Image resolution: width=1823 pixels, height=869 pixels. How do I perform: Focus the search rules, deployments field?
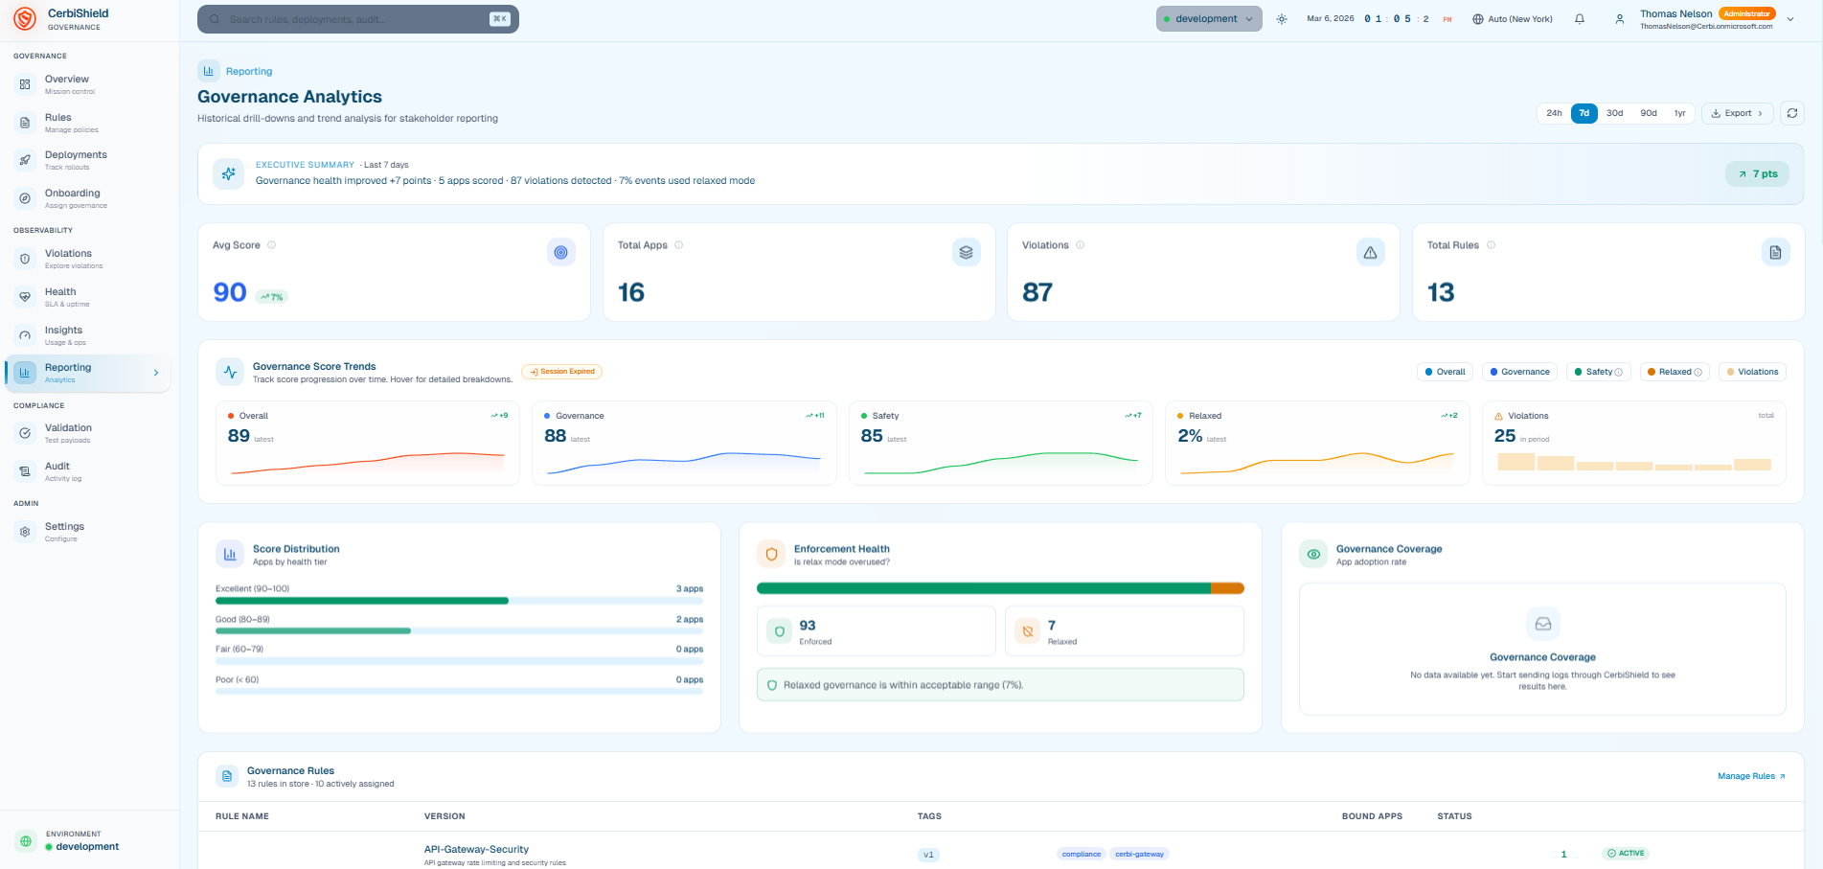point(356,19)
